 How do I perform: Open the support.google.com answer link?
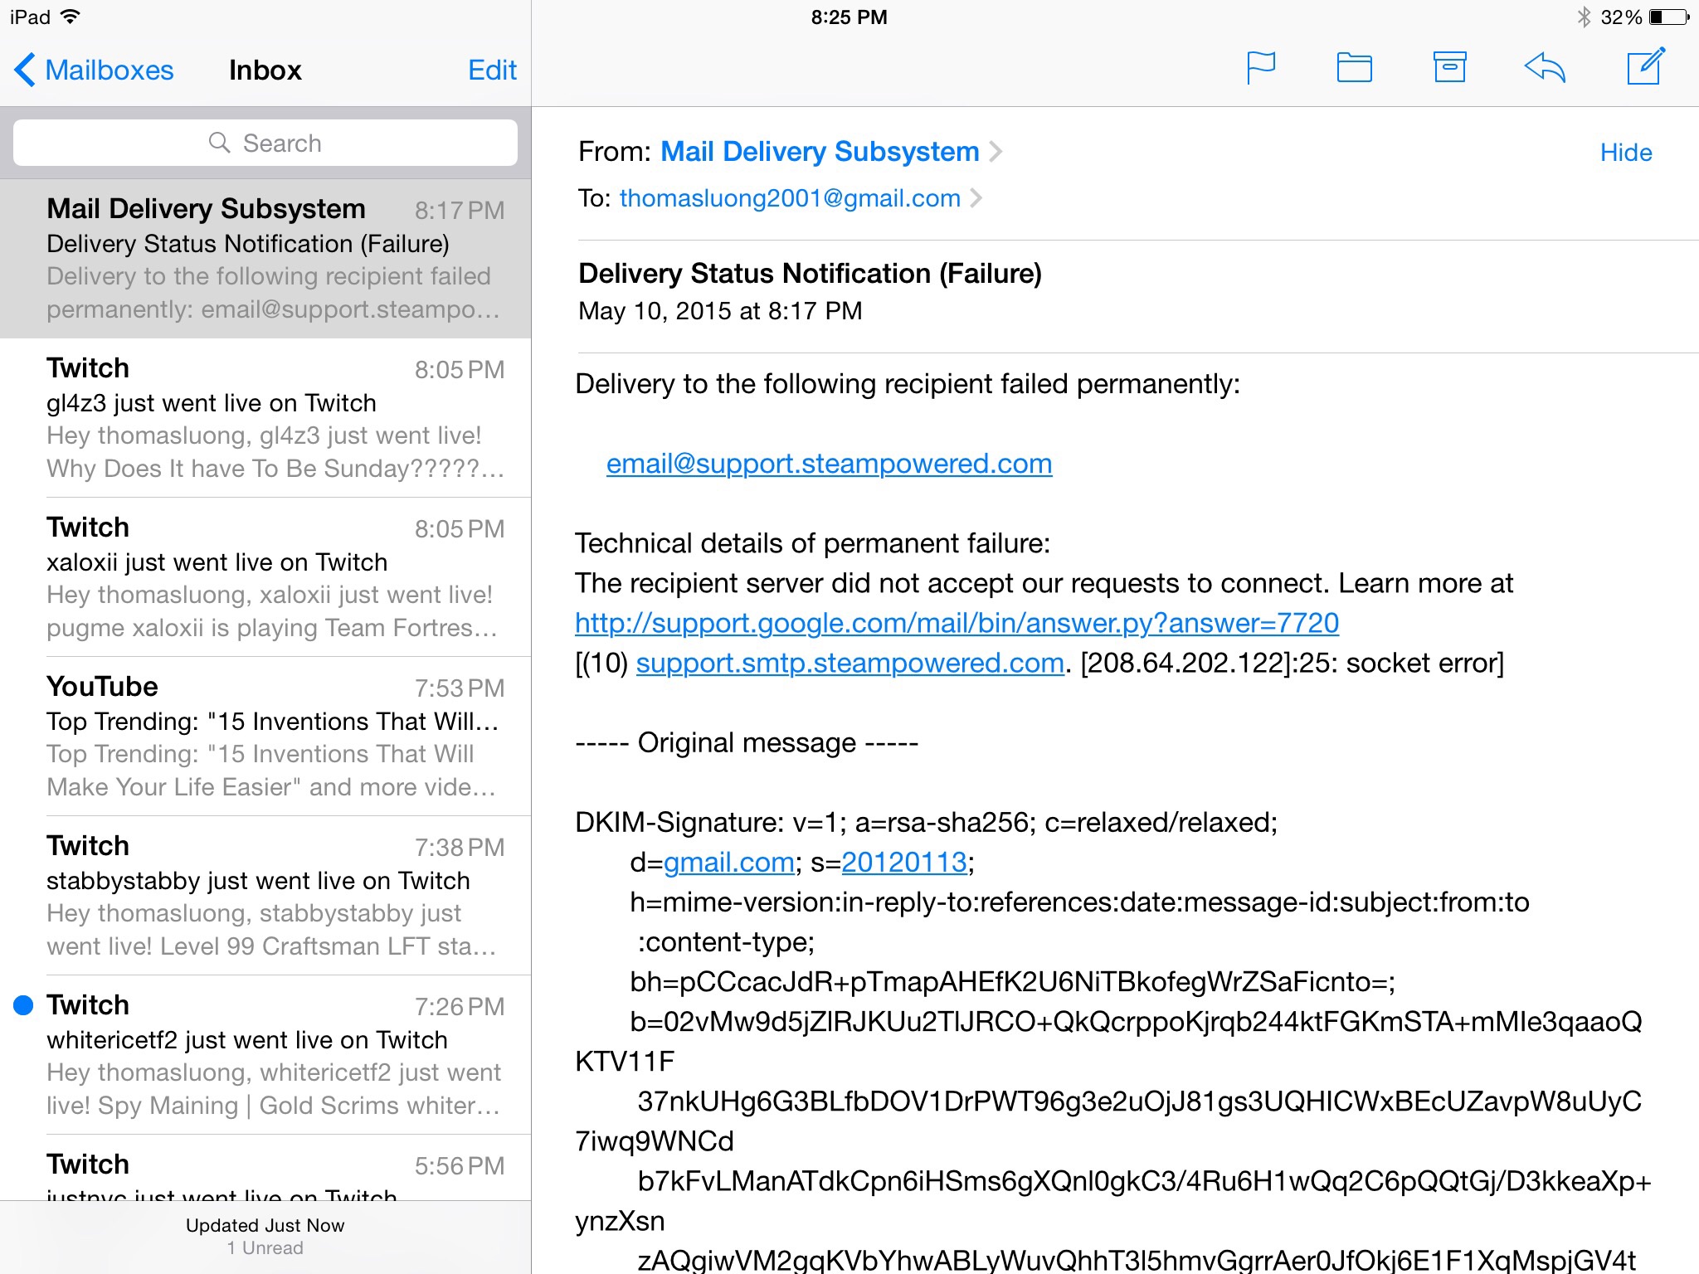click(957, 623)
